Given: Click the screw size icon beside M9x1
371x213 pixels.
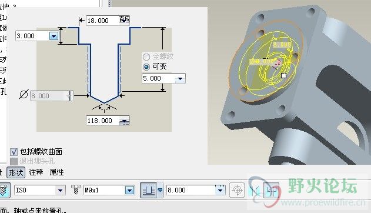Looking at the screenshot, I should tap(76, 190).
